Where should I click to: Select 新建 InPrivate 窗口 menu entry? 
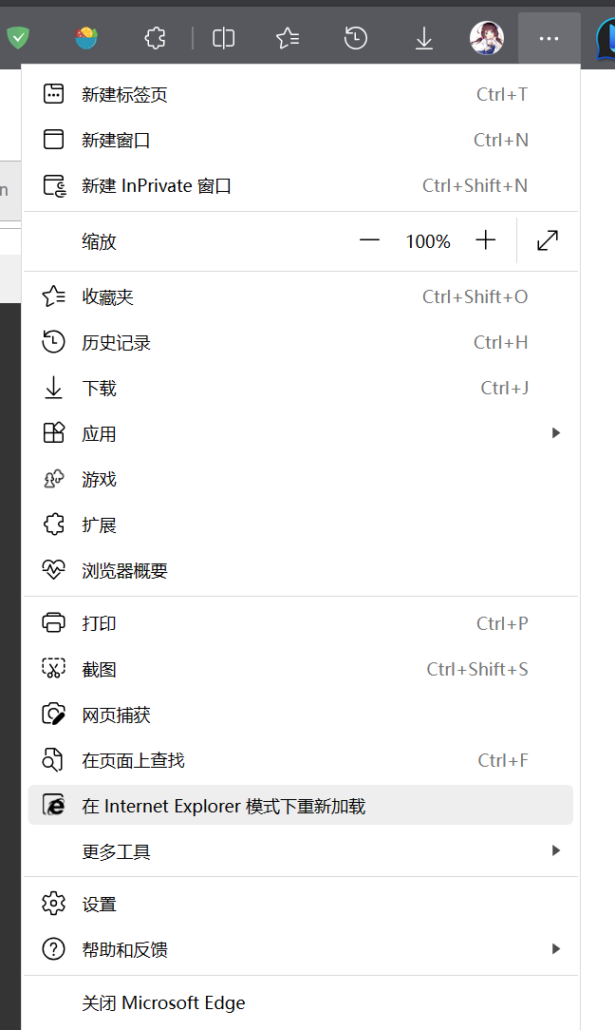coord(301,186)
